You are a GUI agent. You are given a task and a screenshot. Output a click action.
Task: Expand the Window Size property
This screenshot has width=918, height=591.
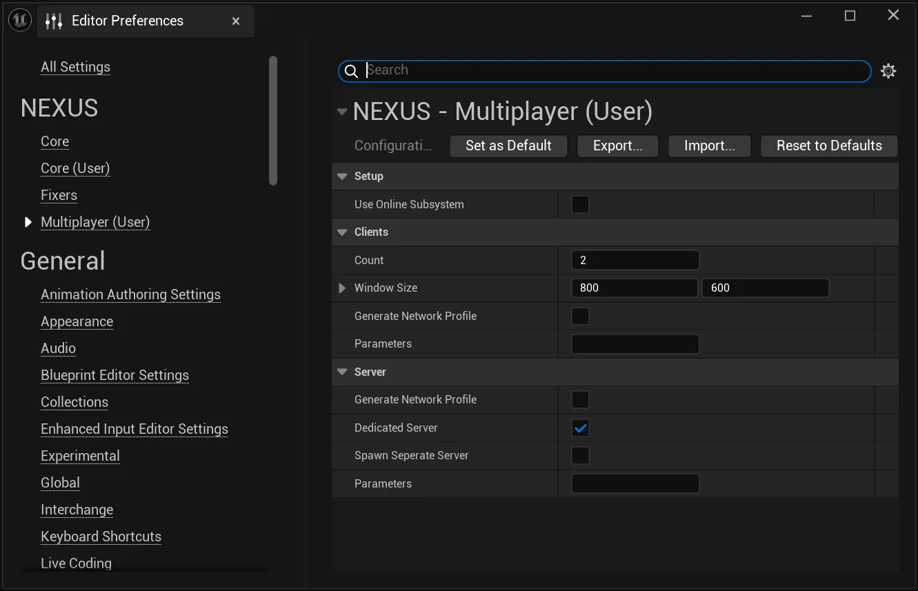point(342,288)
